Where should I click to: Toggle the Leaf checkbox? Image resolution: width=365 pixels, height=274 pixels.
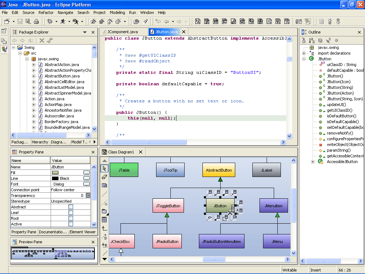pyautogui.click(x=71, y=213)
